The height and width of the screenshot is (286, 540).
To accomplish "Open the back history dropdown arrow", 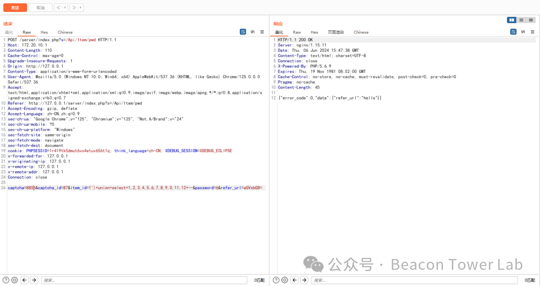I will pos(65,8).
